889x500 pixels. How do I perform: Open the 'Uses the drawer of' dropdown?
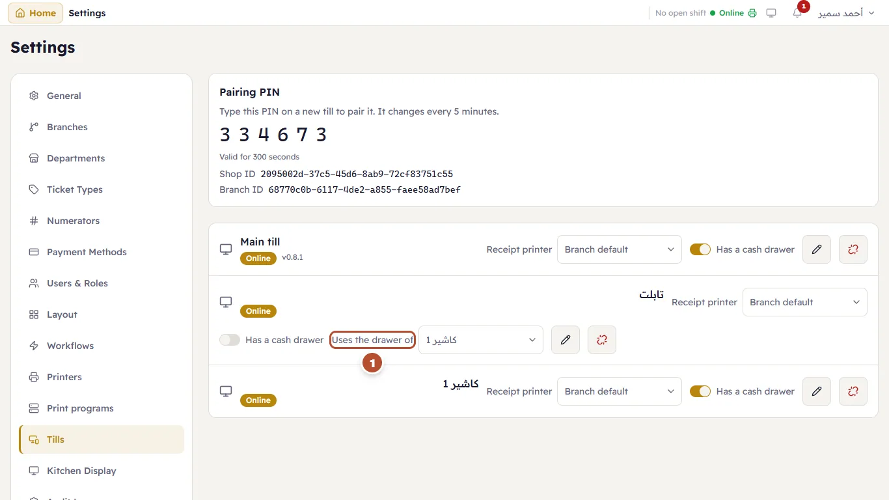click(481, 340)
